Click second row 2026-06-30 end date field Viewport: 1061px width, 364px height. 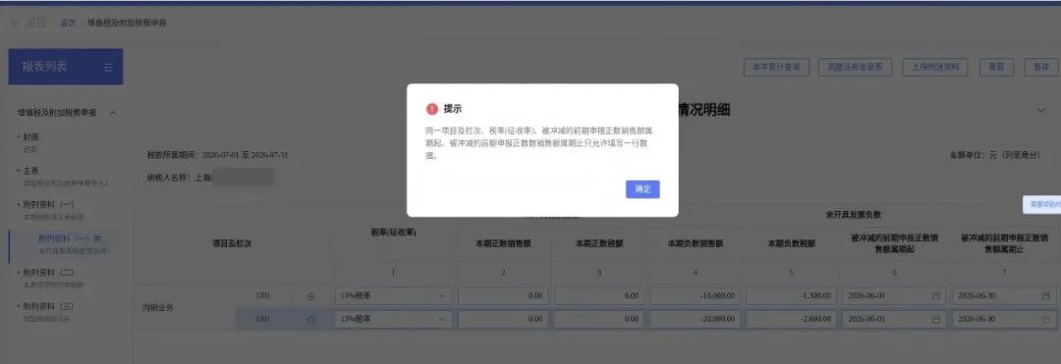coord(1004,320)
